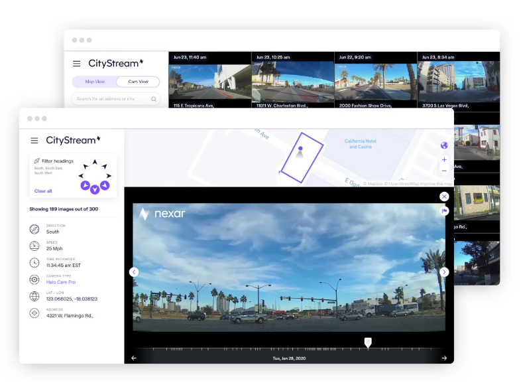Click the Jun 22, 9:20 am timestamp
Image resolution: width=521 pixels, height=387 pixels.
pos(355,57)
